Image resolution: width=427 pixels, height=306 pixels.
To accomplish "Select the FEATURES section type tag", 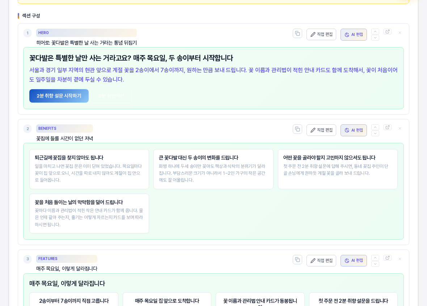I will (x=67, y=259).
